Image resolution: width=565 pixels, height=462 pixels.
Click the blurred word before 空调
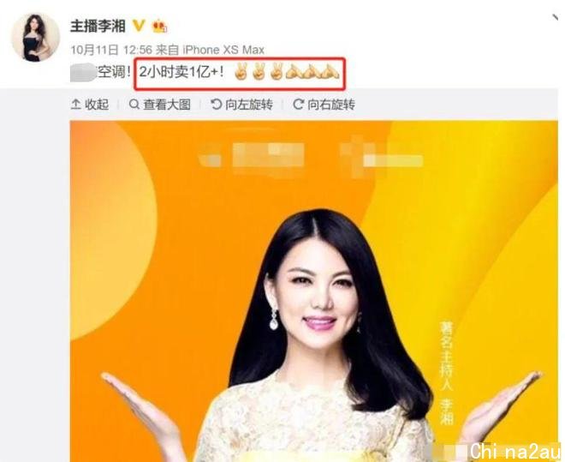pos(83,73)
